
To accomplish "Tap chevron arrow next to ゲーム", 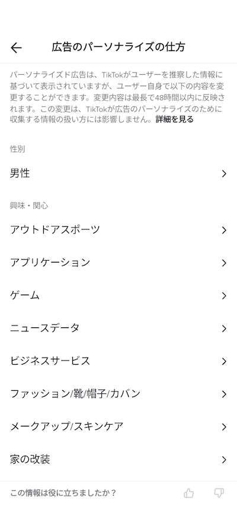I will click(x=224, y=296).
